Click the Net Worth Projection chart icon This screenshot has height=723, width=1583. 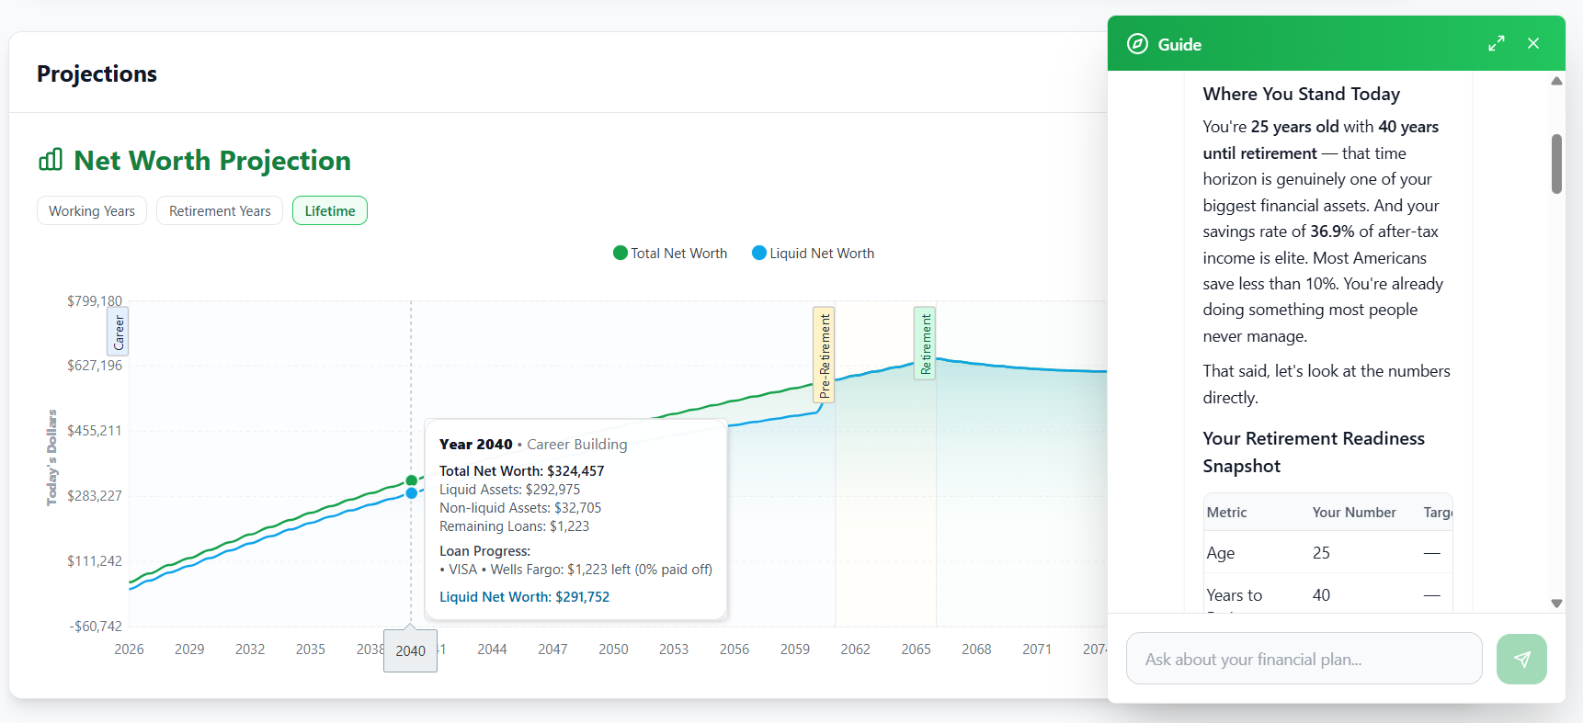pyautogui.click(x=51, y=160)
